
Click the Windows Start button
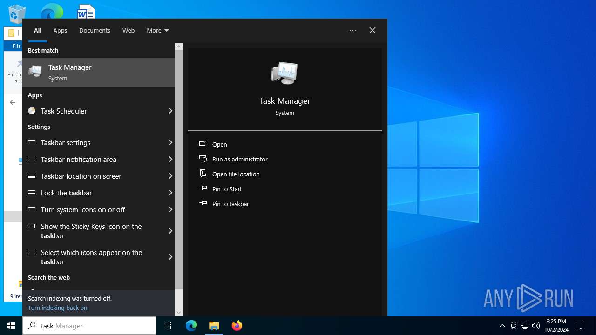click(11, 326)
